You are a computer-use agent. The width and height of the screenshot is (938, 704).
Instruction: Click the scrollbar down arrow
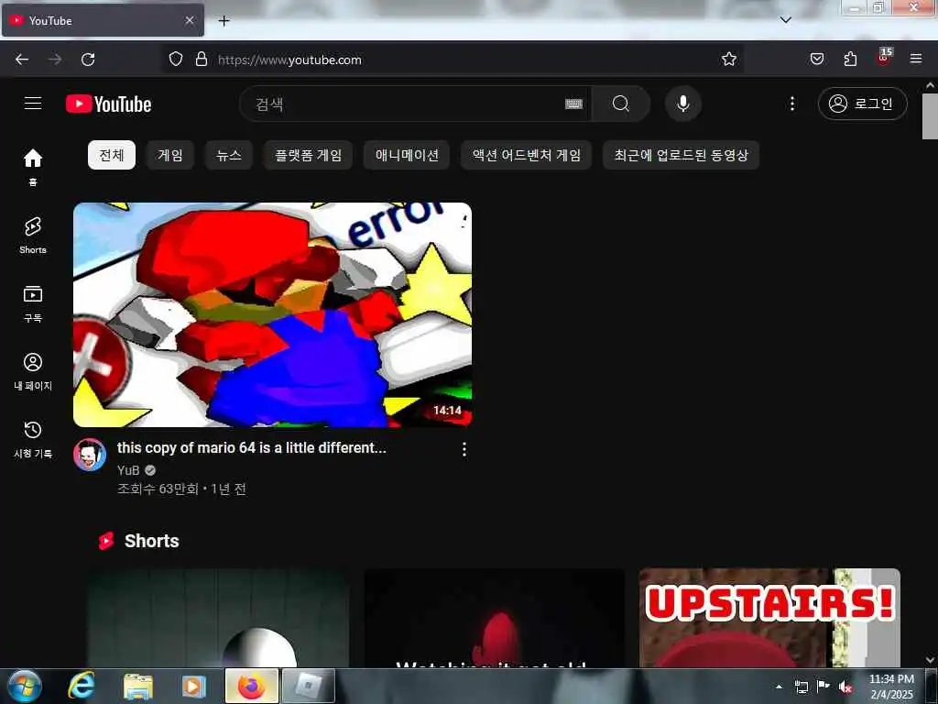point(931,660)
